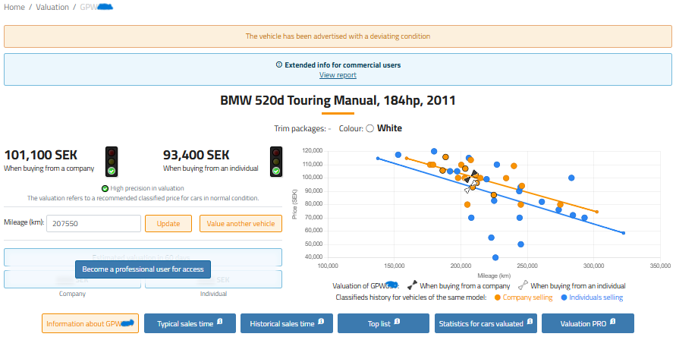Screen dimensions: 676x340
Task: Open Statistics for cars valuated
Action: [485, 324]
